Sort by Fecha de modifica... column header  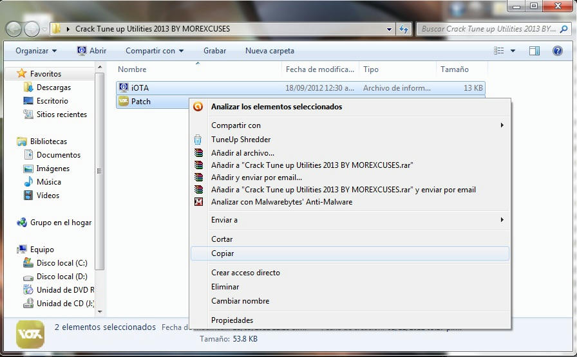click(x=320, y=69)
